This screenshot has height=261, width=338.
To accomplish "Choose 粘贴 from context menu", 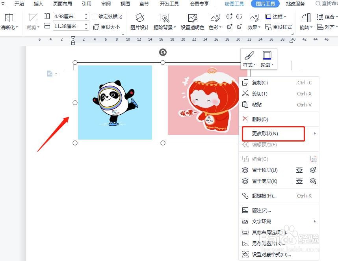I will pyautogui.click(x=279, y=104).
